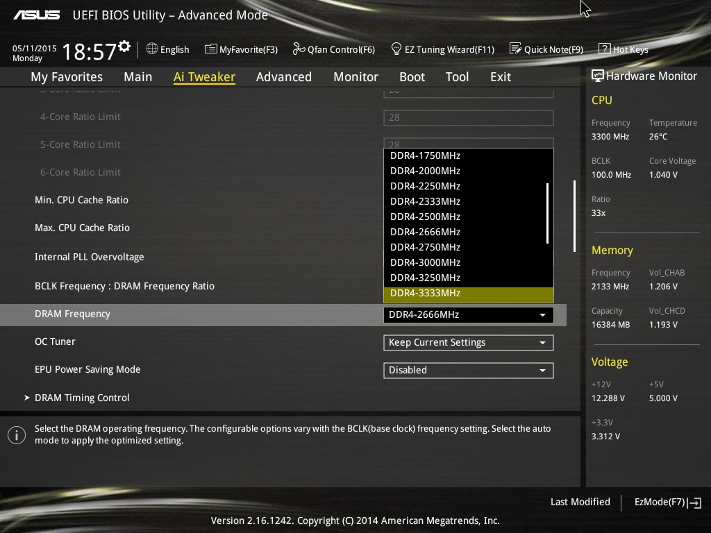The width and height of the screenshot is (711, 533).
Task: Click the 6-Core Ratio Limit label
Action: click(81, 172)
